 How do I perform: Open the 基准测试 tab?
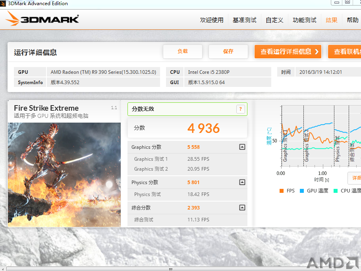point(245,20)
